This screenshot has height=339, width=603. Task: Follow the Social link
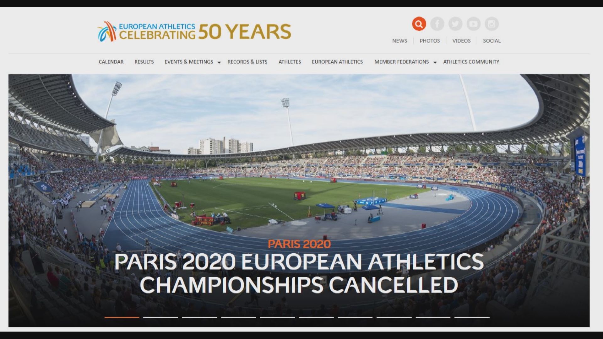click(x=492, y=41)
